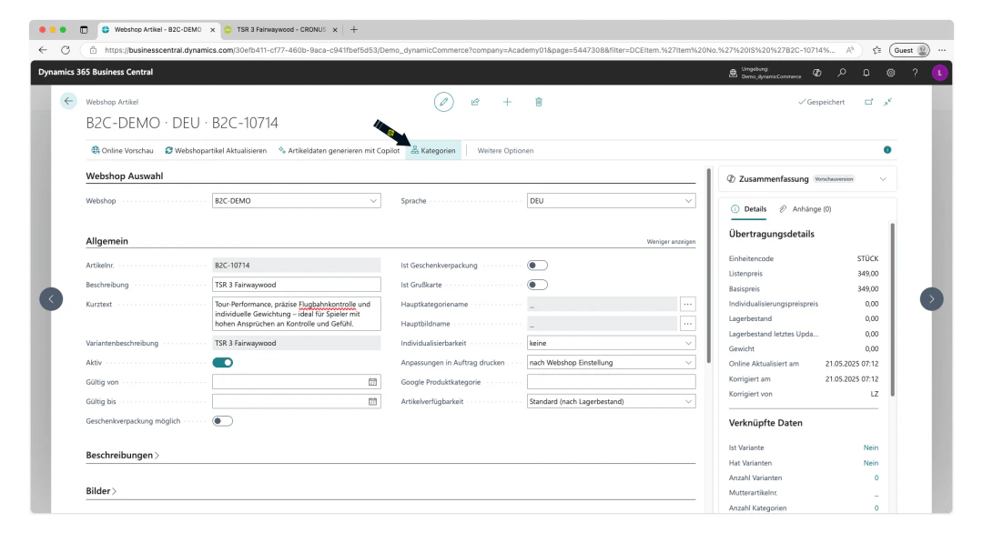Viewport: 983px width, 553px height.
Task: Open the Webshop dropdown B2C-DEMO
Action: click(297, 201)
